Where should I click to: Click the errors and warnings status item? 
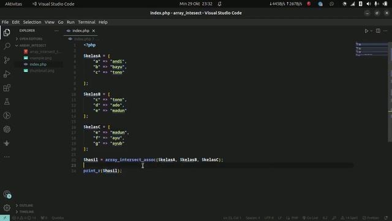point(24,218)
